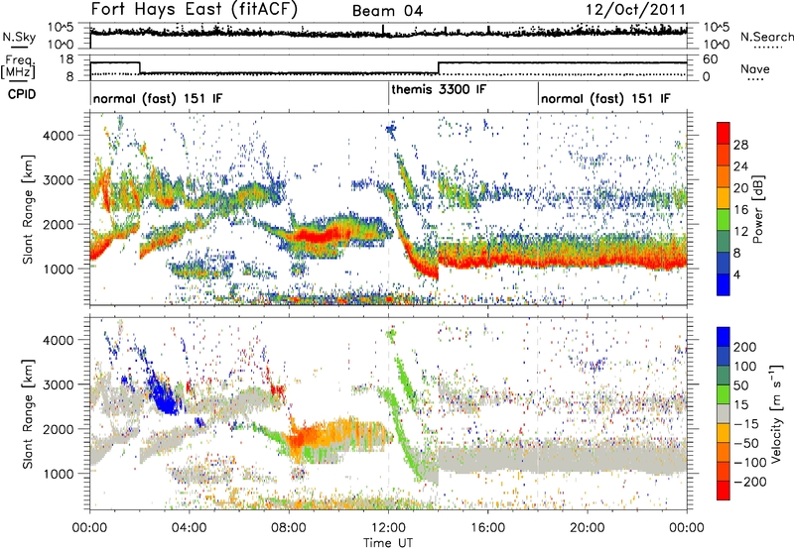This screenshot has height=549, width=794.
Task: Click the 'Nave' legend label
Action: pos(755,68)
